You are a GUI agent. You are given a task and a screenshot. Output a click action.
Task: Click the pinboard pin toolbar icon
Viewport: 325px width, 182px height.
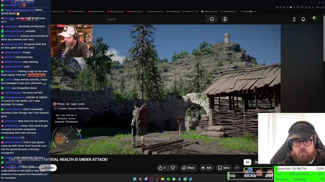(x=284, y=8)
